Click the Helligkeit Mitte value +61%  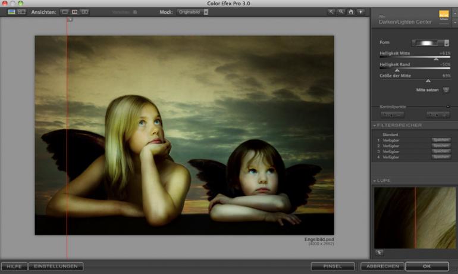click(445, 53)
